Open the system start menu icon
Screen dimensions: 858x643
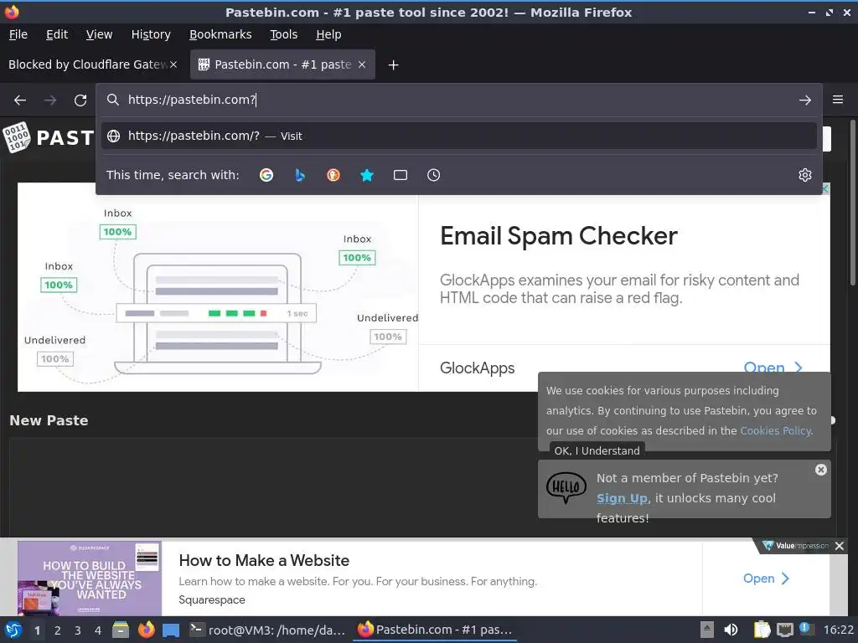tap(13, 630)
